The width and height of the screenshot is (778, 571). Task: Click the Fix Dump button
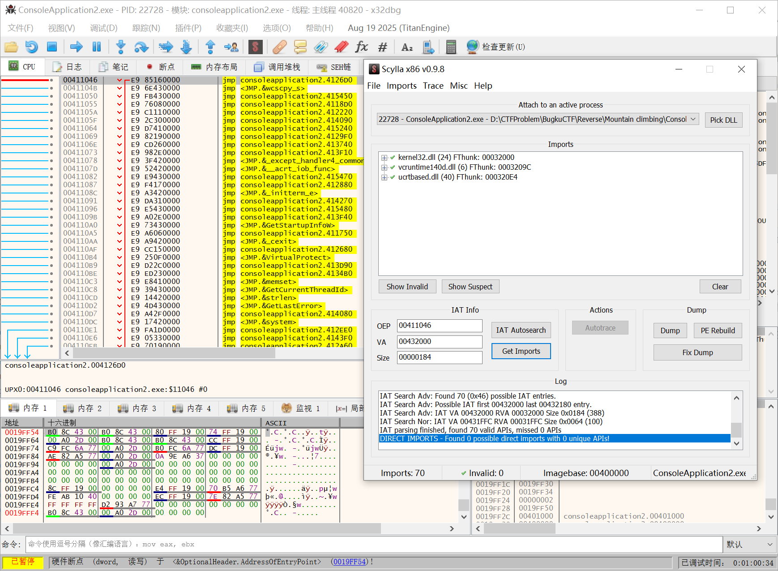click(697, 352)
